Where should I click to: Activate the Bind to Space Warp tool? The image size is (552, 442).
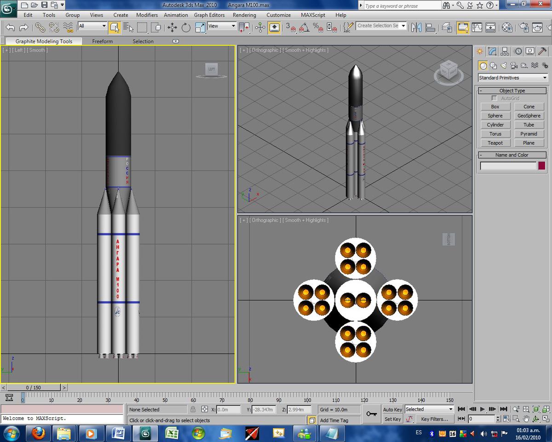pos(68,28)
